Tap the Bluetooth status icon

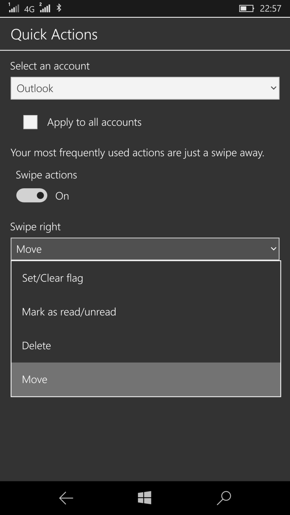click(59, 8)
